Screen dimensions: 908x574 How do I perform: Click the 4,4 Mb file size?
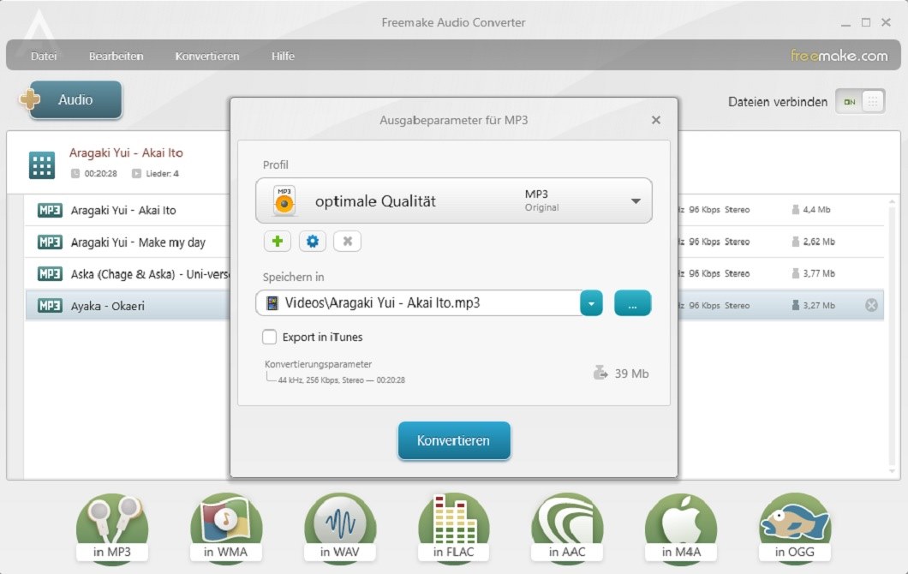click(816, 210)
